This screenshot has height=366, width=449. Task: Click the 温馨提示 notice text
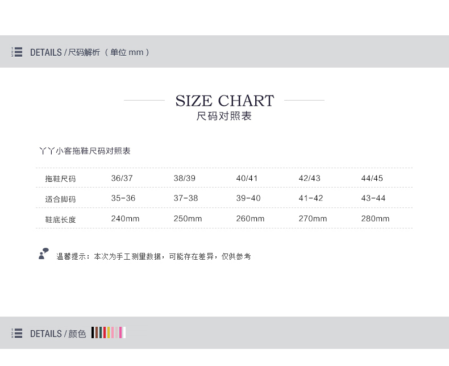pyautogui.click(x=153, y=256)
